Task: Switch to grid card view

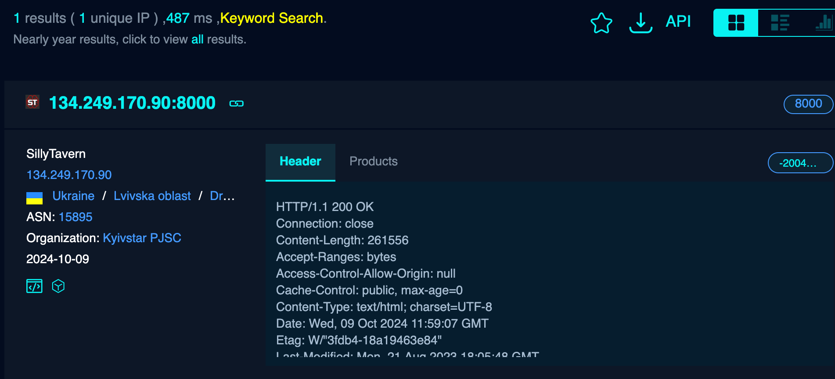Action: [736, 23]
